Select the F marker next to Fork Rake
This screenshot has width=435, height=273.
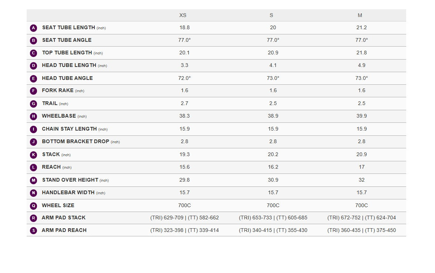pyautogui.click(x=34, y=91)
